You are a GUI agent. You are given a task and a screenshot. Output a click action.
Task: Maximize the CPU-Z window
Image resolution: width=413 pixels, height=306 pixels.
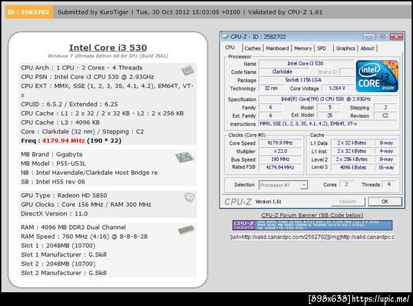tap(383, 37)
